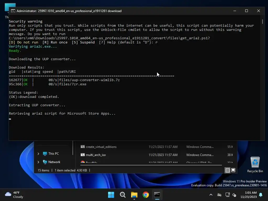The width and height of the screenshot is (268, 201).
Task: Click the OneDrive tray icon
Action: [219, 195]
